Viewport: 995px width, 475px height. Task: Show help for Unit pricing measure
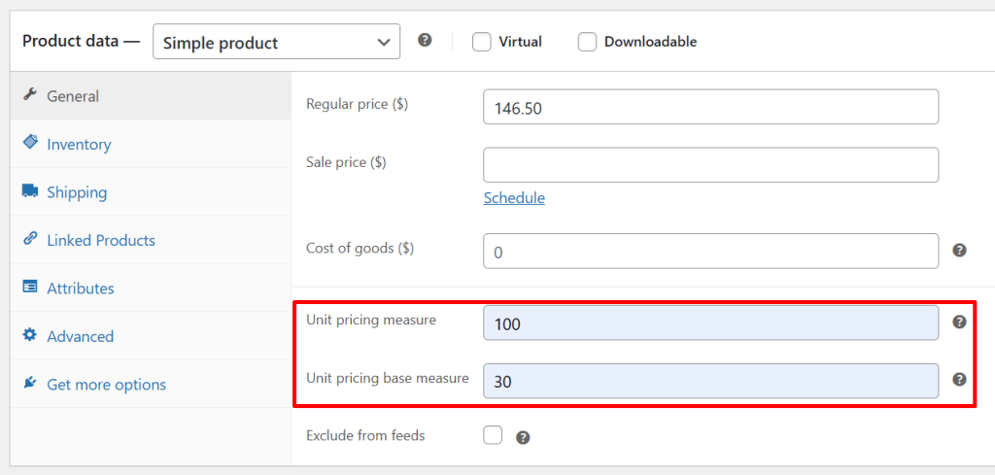point(959,322)
